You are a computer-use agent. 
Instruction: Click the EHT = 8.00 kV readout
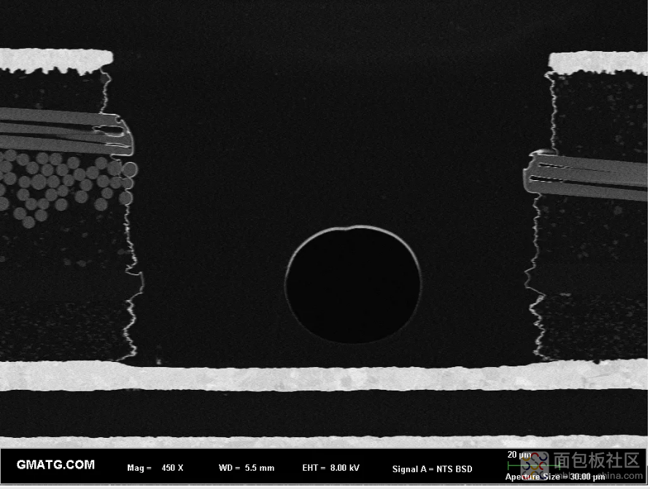(x=330, y=468)
